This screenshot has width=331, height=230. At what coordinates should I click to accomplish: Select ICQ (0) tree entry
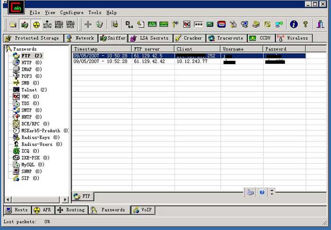pos(30,151)
